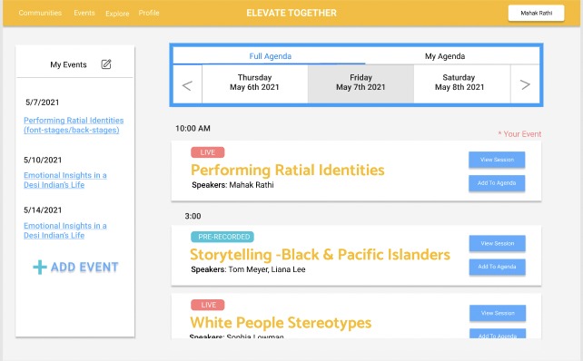Image resolution: width=583 pixels, height=361 pixels.
Task: Click the ADD EVENT text
Action: 84,267
